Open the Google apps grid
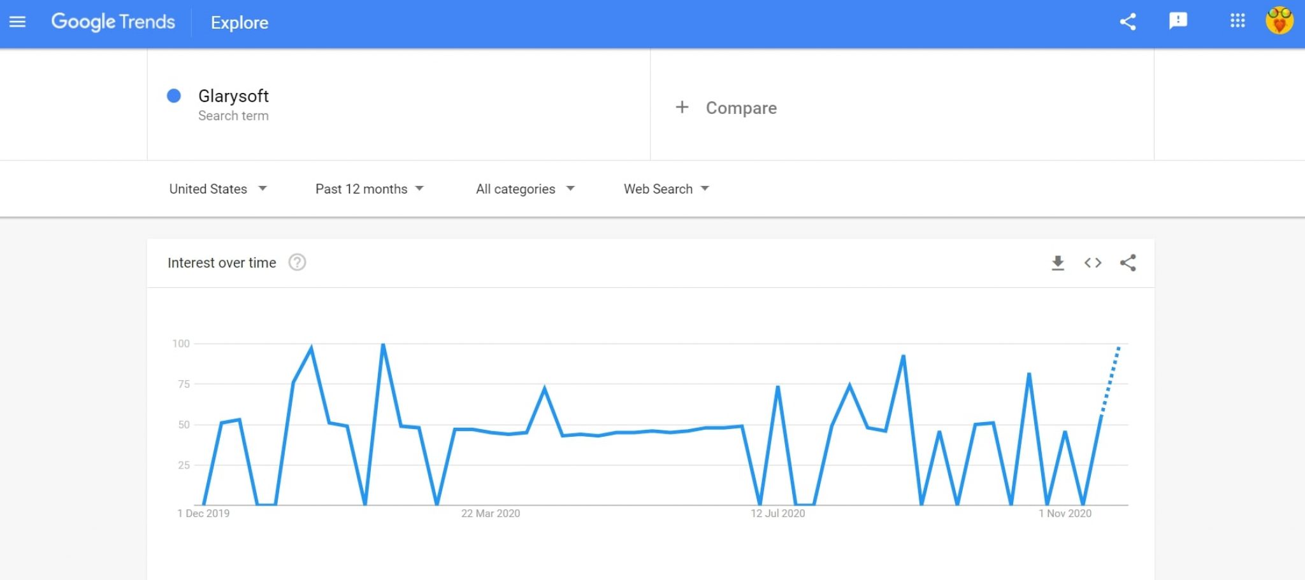This screenshot has height=580, width=1305. (1237, 21)
